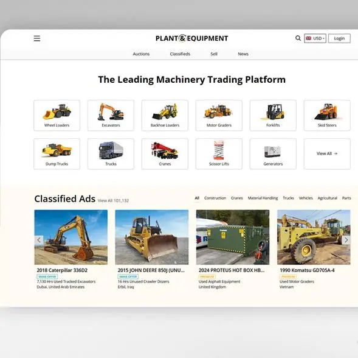Click 'United Kingdom' location text
358x358 pixels.
[x=212, y=287]
